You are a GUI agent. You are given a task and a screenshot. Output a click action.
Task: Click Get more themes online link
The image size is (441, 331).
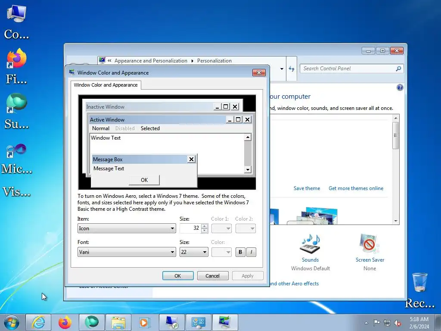[x=356, y=188]
